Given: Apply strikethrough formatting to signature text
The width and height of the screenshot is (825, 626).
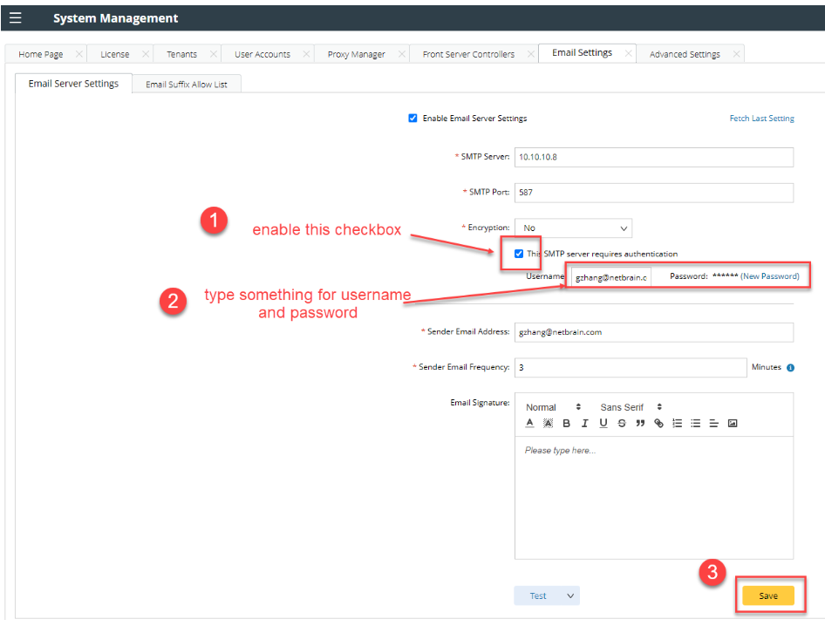Looking at the screenshot, I should click(x=621, y=423).
